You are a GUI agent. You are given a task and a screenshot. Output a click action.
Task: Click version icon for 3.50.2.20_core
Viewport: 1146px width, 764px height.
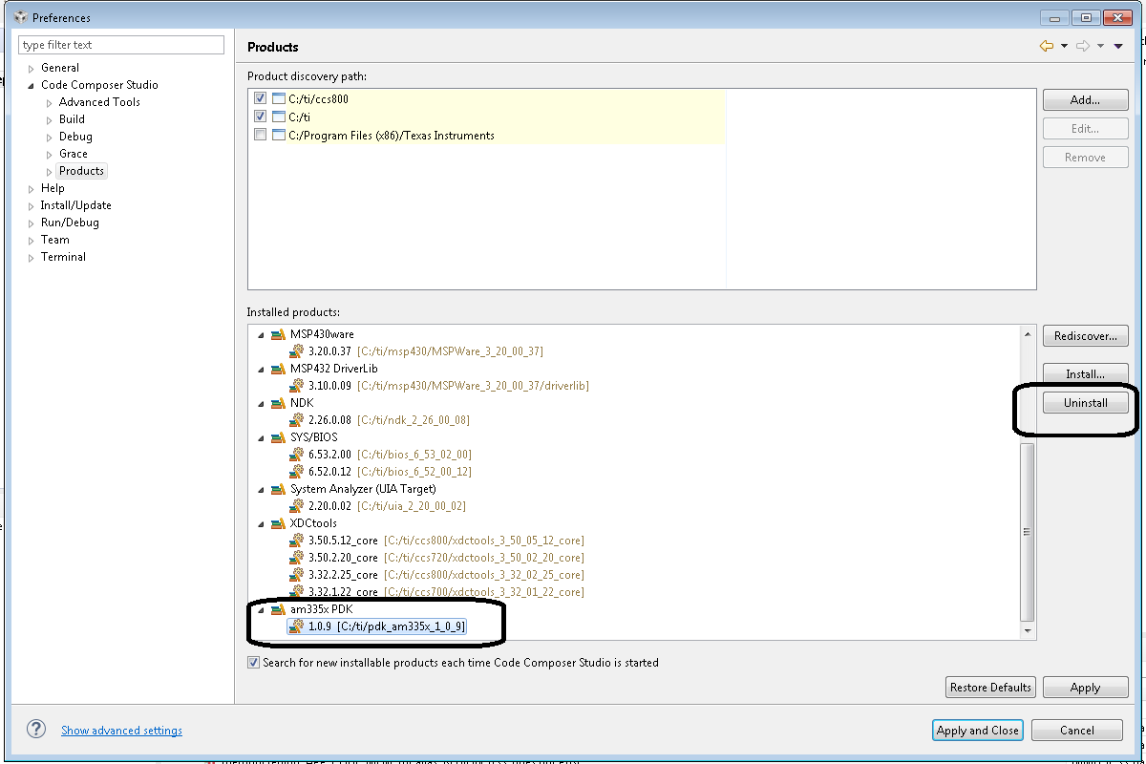coord(297,558)
